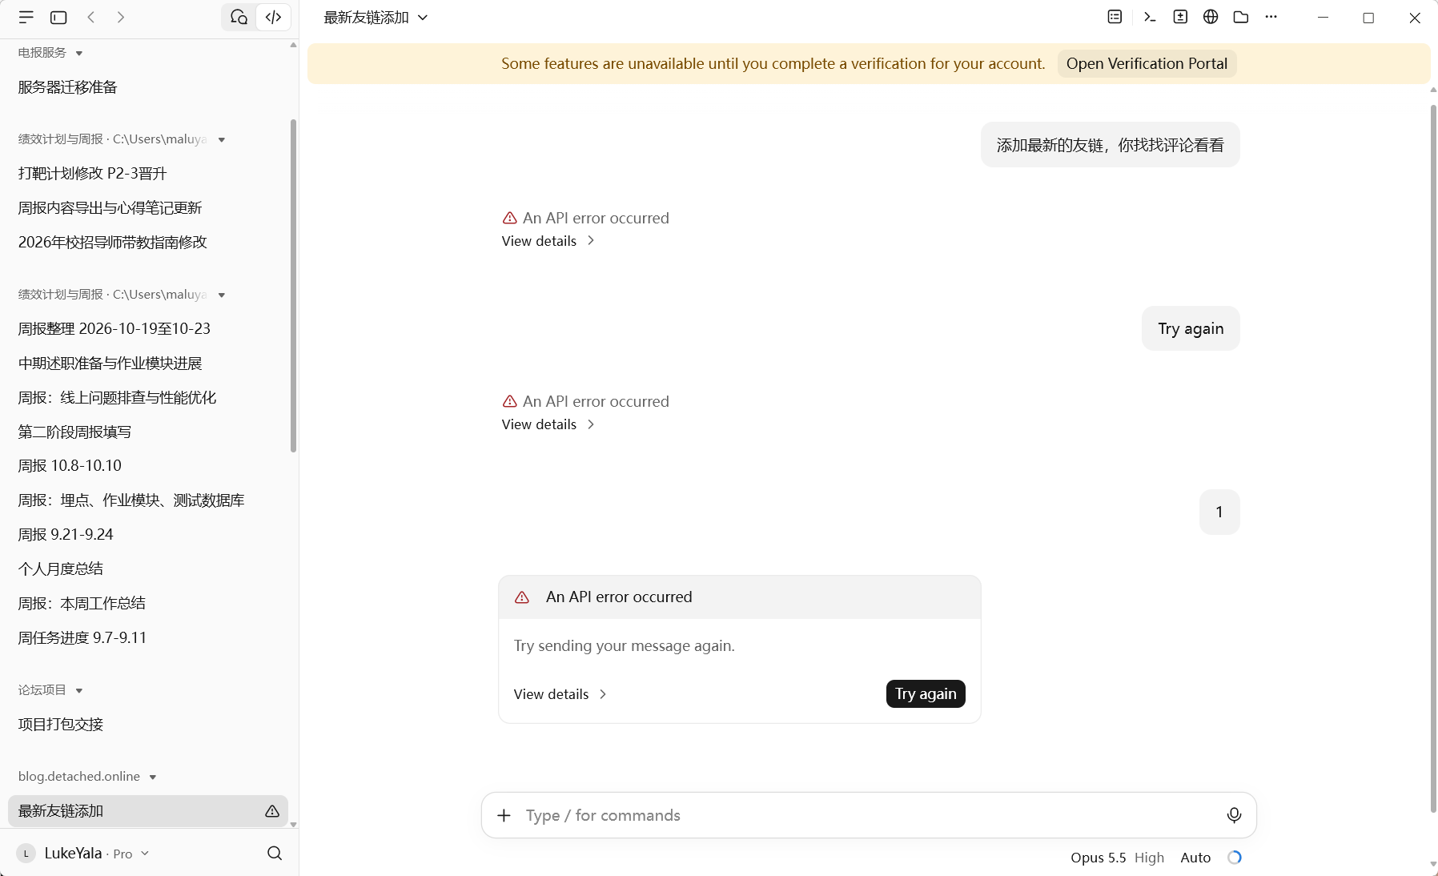This screenshot has height=876, width=1438.
Task: Open session 中期述职准备与作业模块进展
Action: [148, 364]
